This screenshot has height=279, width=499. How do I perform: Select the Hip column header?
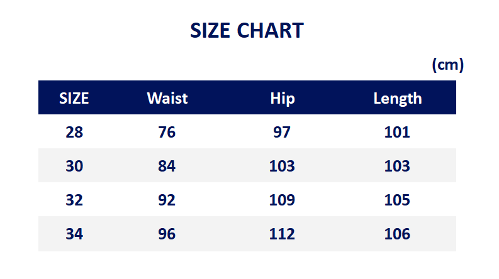[283, 99]
